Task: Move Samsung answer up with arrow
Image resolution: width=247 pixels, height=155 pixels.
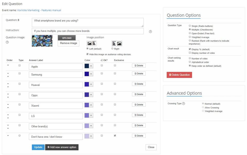Action: click(8, 73)
